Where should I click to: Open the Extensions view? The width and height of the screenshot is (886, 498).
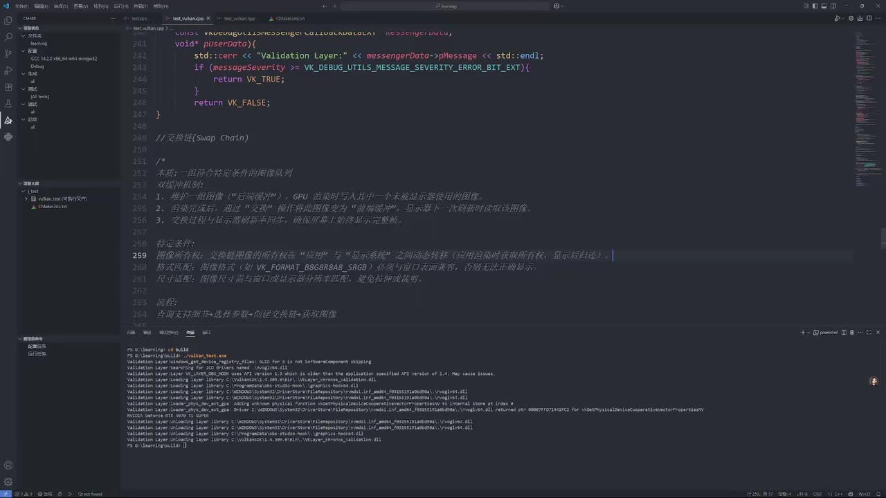(x=8, y=87)
